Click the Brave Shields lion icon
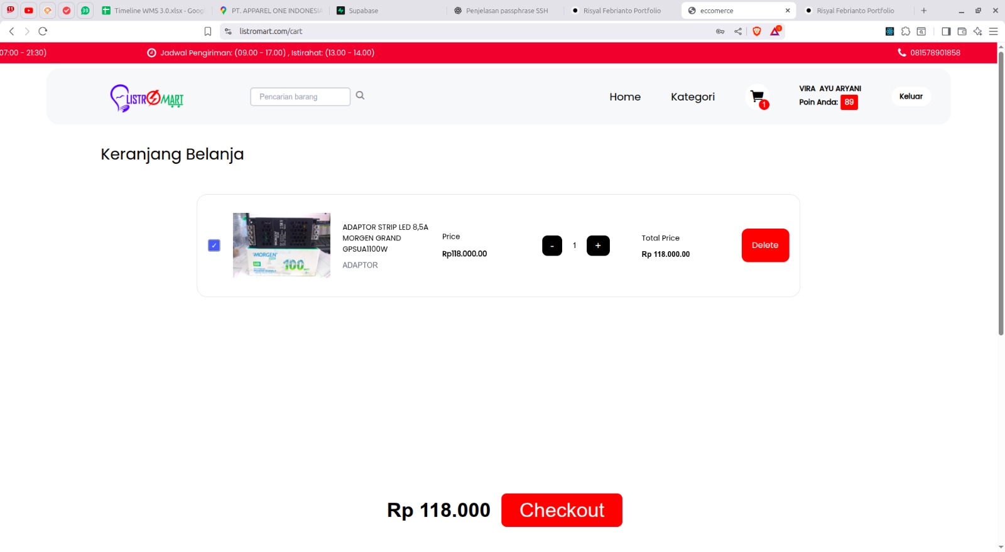 757,31
